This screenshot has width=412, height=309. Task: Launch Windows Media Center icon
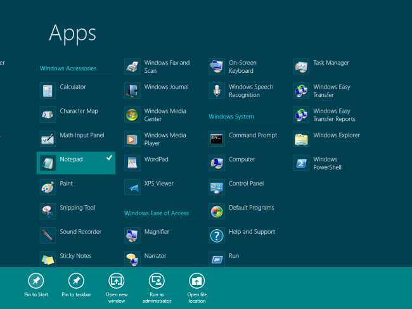[132, 115]
